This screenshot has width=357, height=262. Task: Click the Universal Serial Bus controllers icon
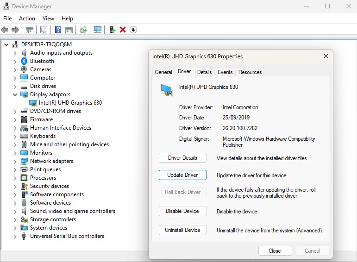click(x=24, y=236)
